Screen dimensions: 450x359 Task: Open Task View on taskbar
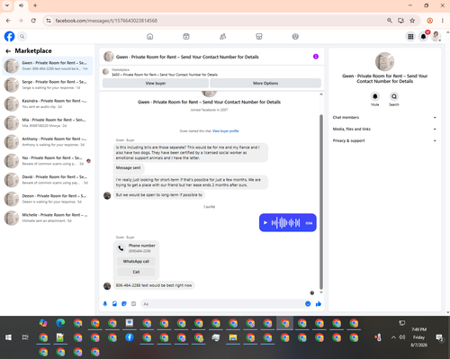pyautogui.click(x=25, y=337)
